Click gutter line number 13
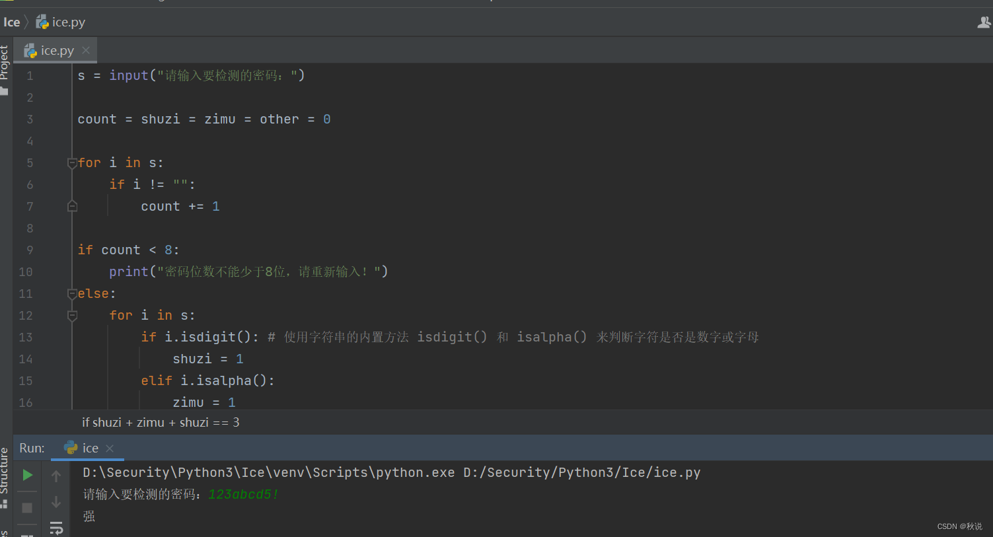This screenshot has height=537, width=993. click(26, 338)
